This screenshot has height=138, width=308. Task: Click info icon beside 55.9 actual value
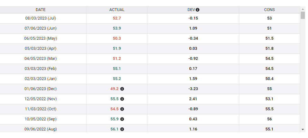(122, 119)
